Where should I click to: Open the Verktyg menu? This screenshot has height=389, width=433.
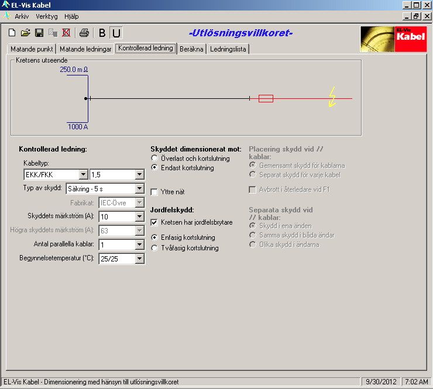coord(47,16)
